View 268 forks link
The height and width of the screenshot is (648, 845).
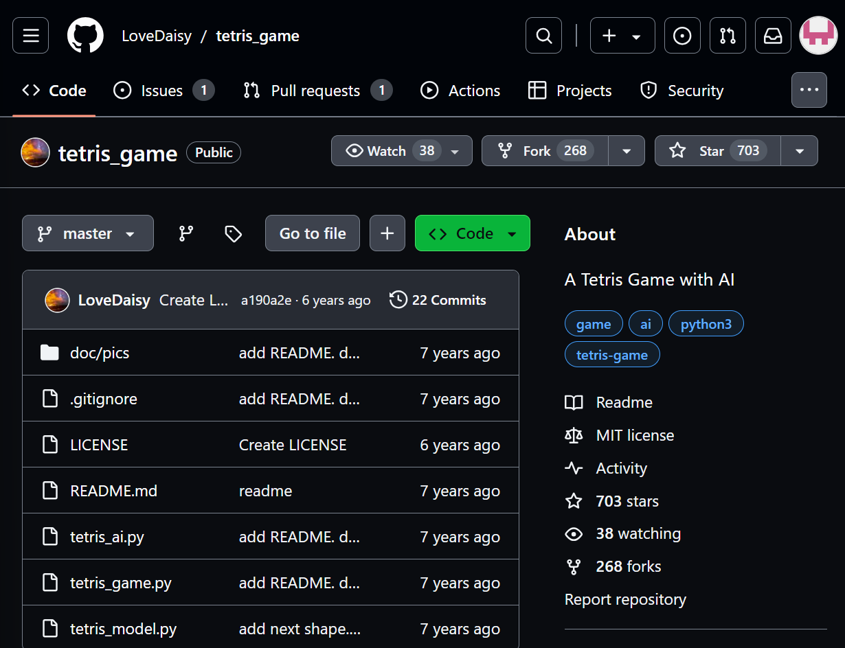(x=613, y=566)
